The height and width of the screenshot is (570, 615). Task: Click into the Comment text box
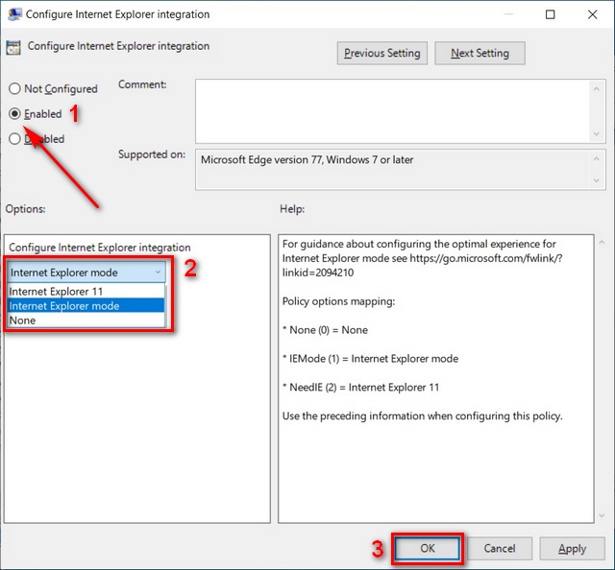tap(393, 111)
